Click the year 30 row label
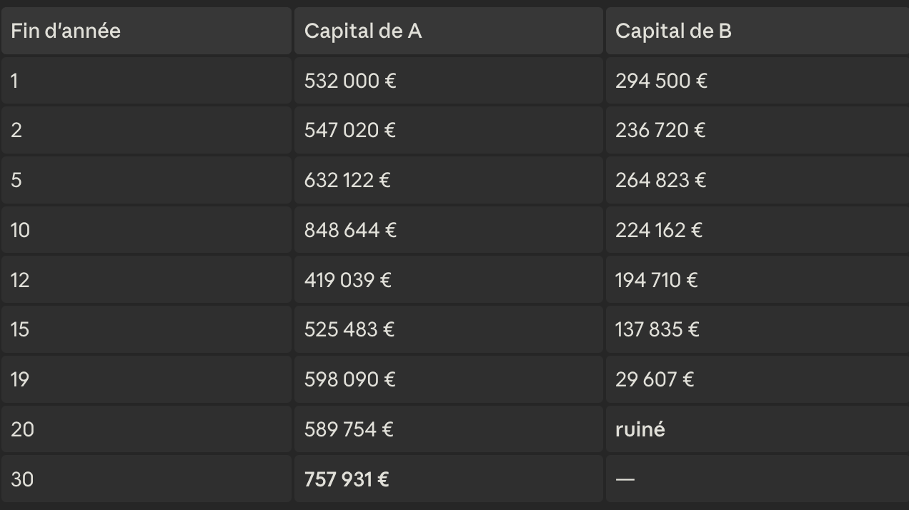The width and height of the screenshot is (909, 510). click(22, 479)
